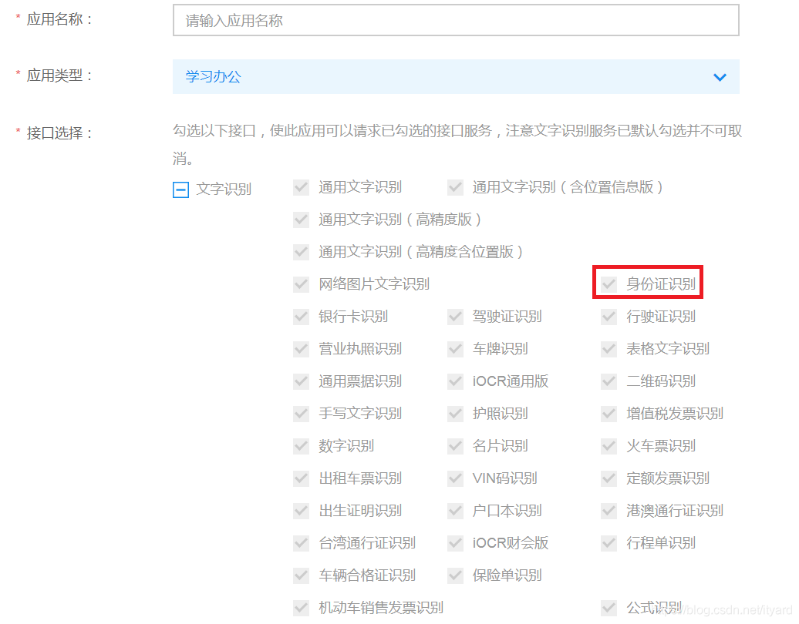Click the 应用名称 field label
Screen dimensions: 799x624
pos(59,19)
